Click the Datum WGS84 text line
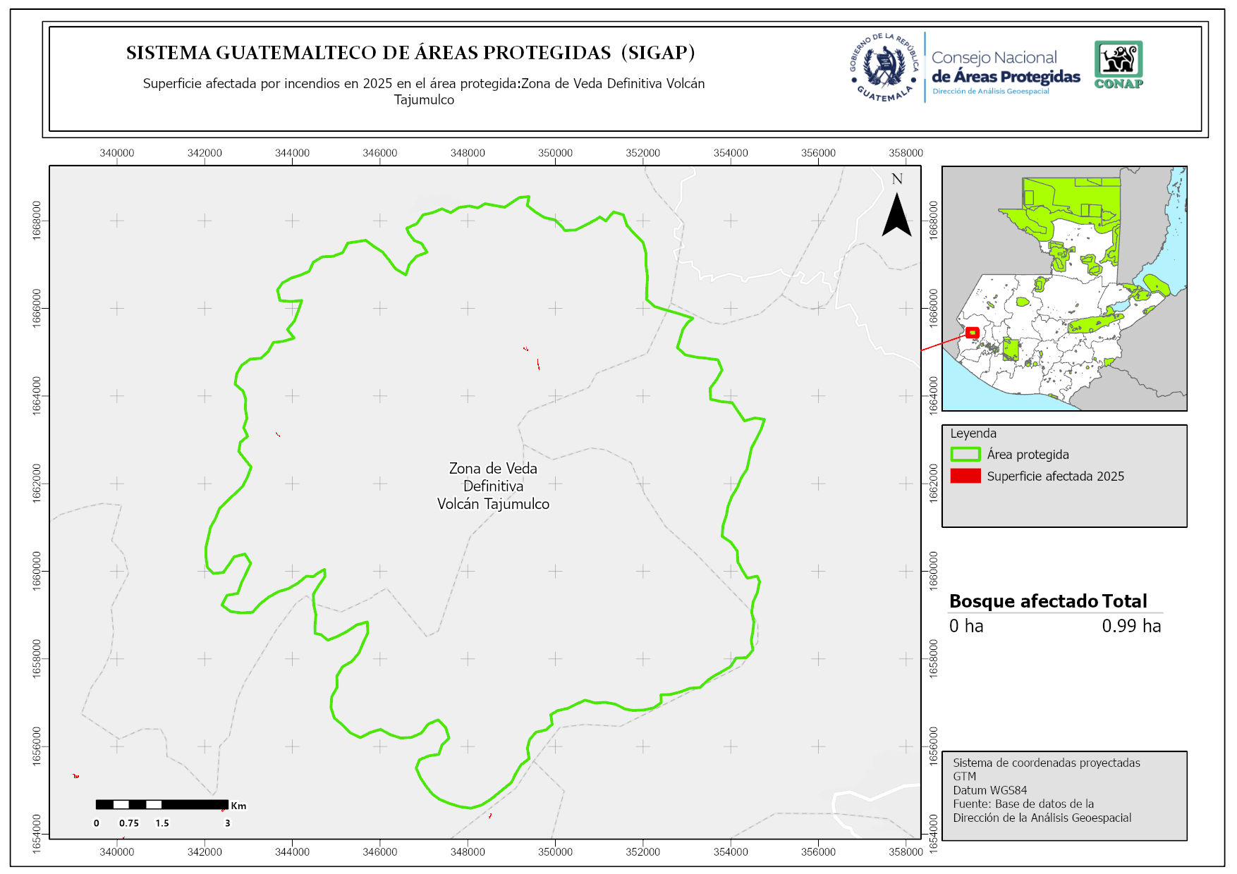 (989, 790)
